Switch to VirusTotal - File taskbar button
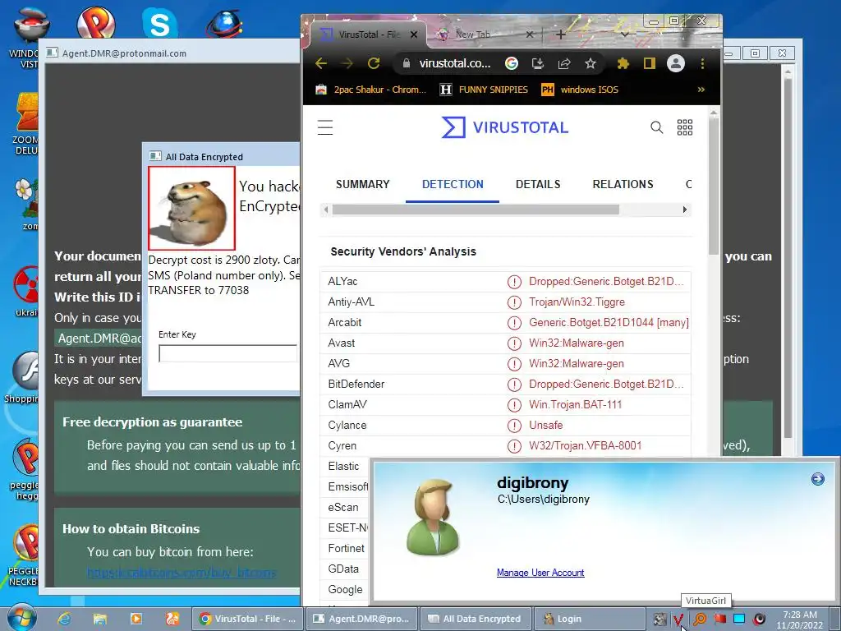This screenshot has height=631, width=841. (x=248, y=619)
